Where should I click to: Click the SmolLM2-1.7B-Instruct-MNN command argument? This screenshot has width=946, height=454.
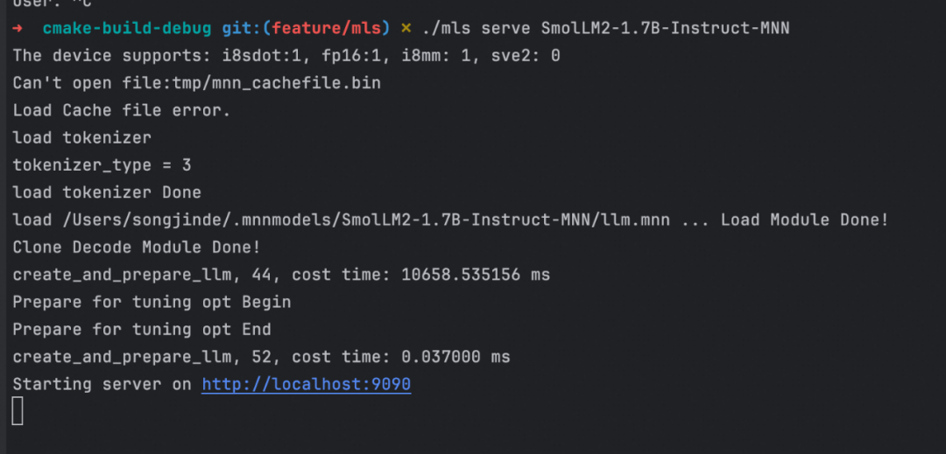pyautogui.click(x=665, y=29)
